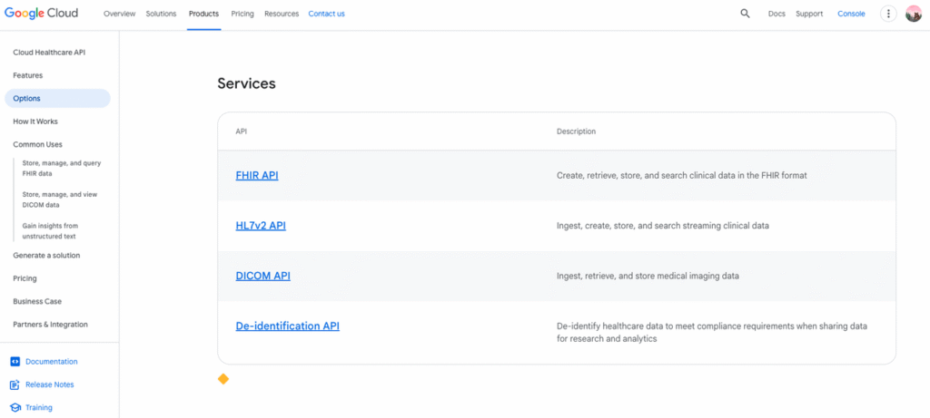The height and width of the screenshot is (418, 930).
Task: Click the user profile avatar
Action: tap(913, 14)
